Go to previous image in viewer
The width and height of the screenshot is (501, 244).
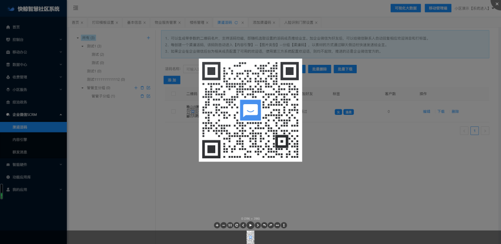[243, 225]
